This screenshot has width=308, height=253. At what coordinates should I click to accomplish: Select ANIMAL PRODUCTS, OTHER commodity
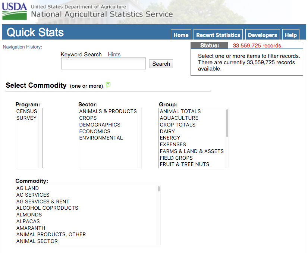click(86, 234)
